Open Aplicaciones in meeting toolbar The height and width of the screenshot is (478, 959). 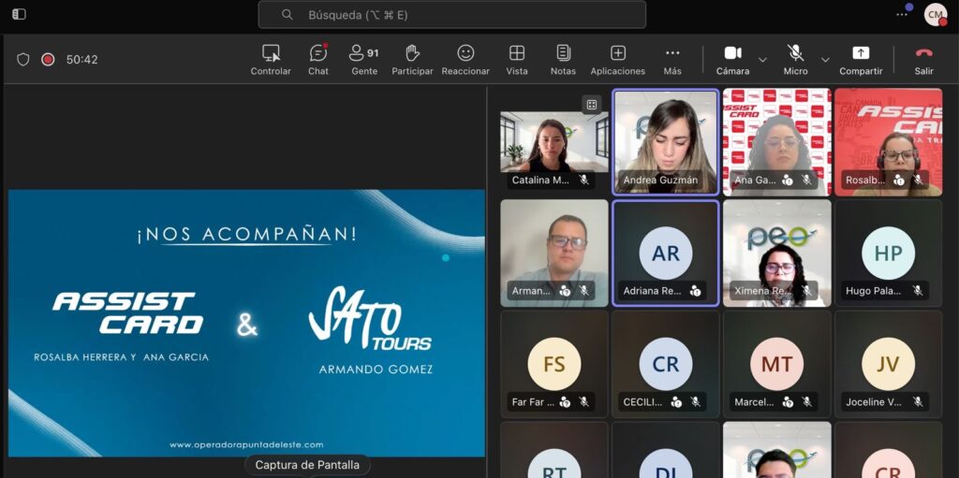point(618,60)
